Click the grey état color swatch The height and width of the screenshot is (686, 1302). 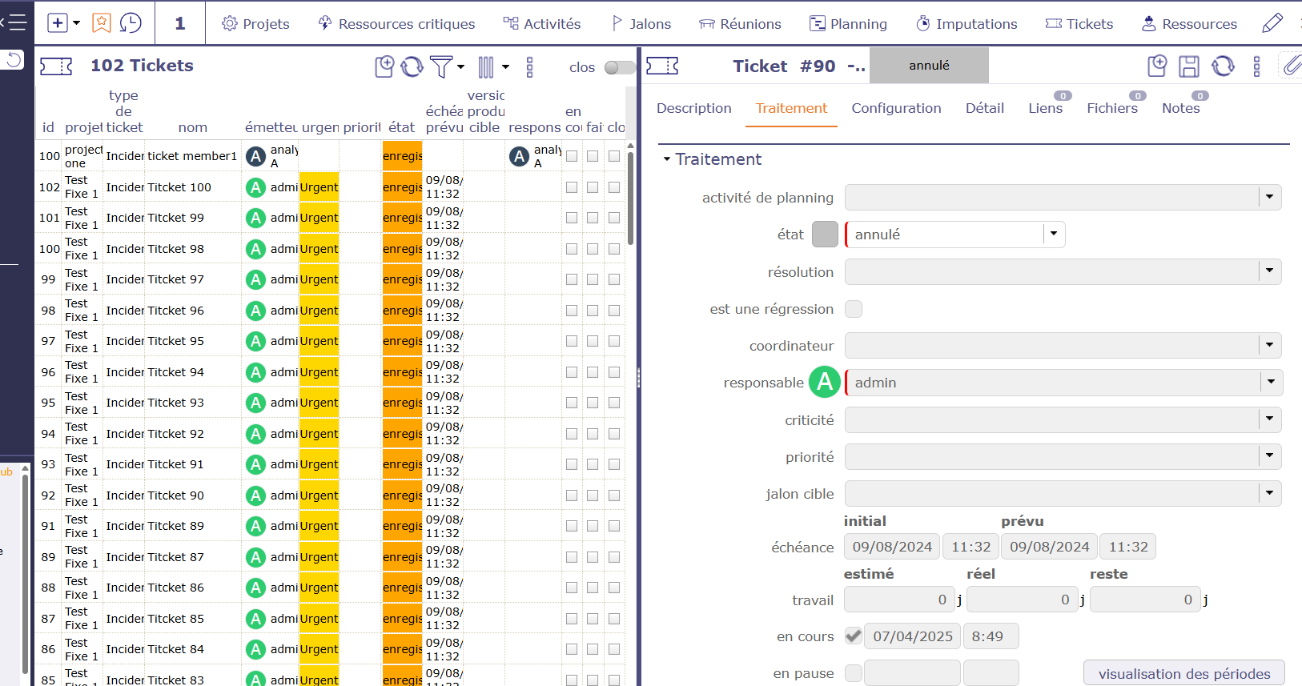click(x=825, y=235)
